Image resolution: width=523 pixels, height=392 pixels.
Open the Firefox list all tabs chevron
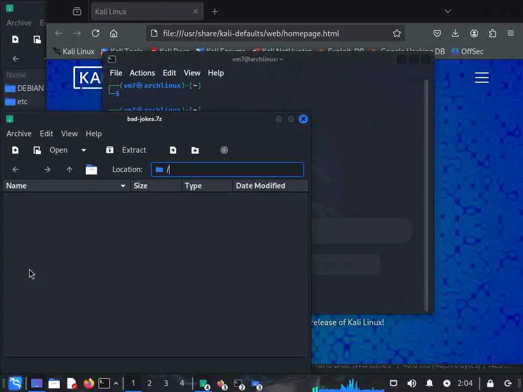point(447,11)
